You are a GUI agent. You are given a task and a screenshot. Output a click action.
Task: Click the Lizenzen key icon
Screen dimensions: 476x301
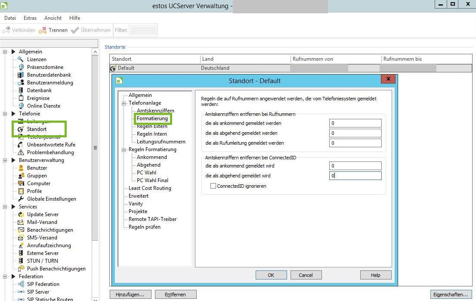pyautogui.click(x=21, y=59)
